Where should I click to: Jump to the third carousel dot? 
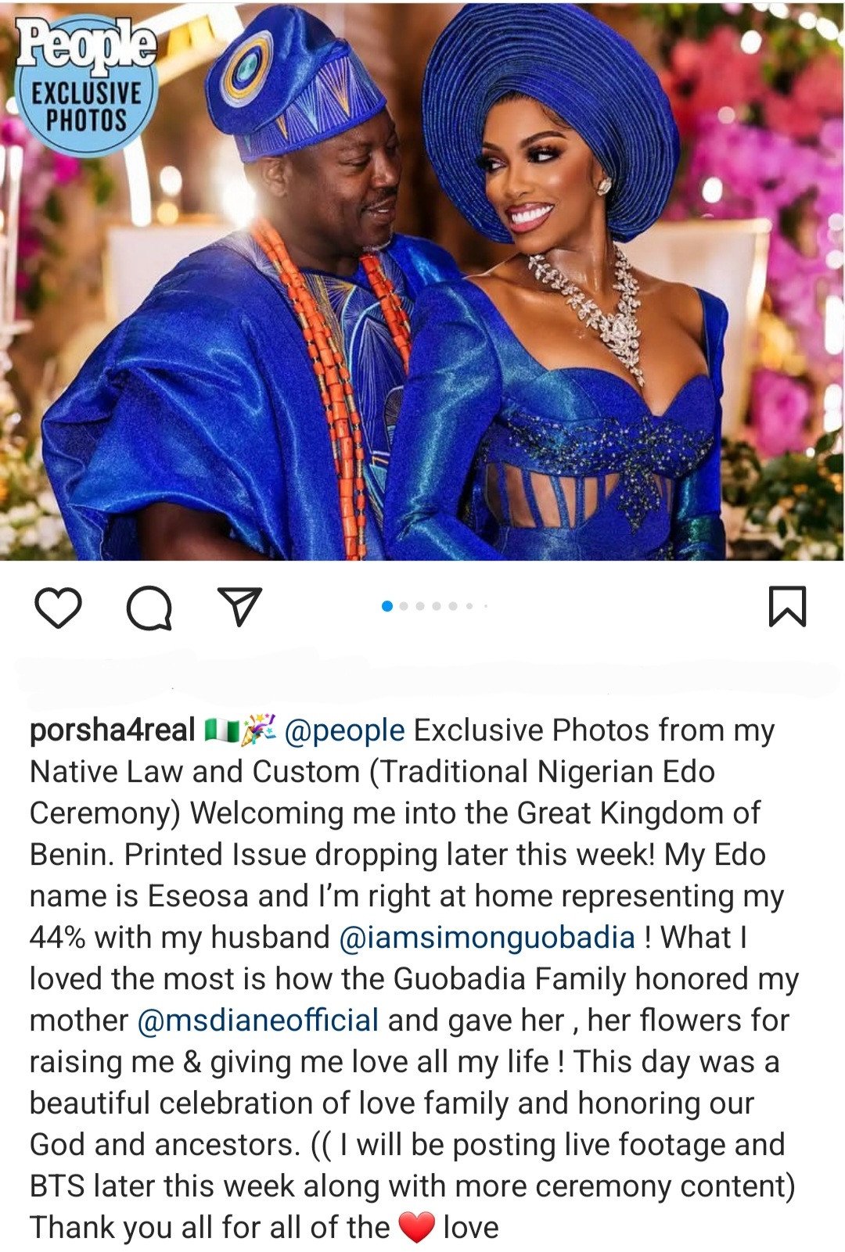pos(420,606)
